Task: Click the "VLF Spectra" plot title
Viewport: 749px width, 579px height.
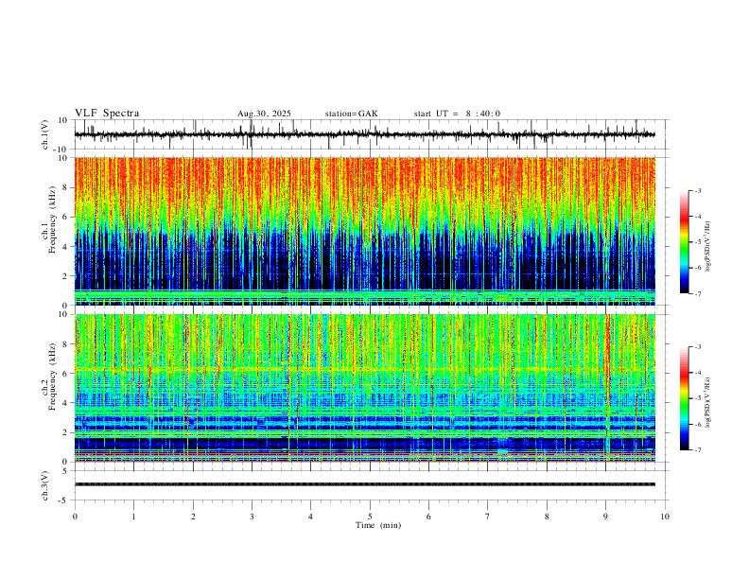Action: tap(107, 114)
